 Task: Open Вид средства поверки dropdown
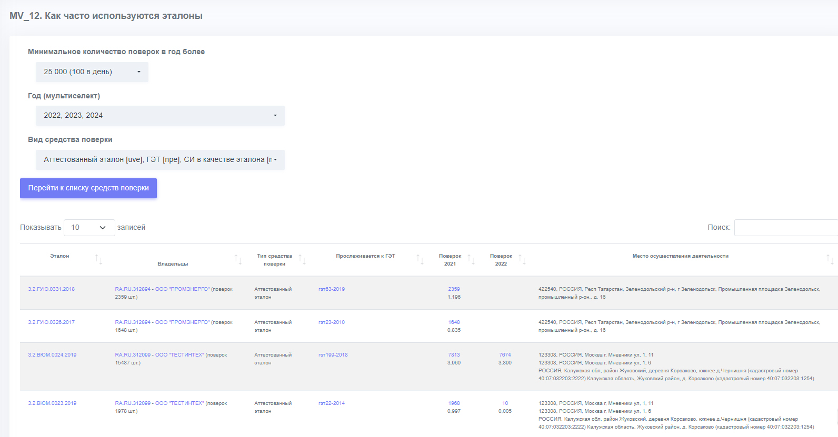[160, 160]
